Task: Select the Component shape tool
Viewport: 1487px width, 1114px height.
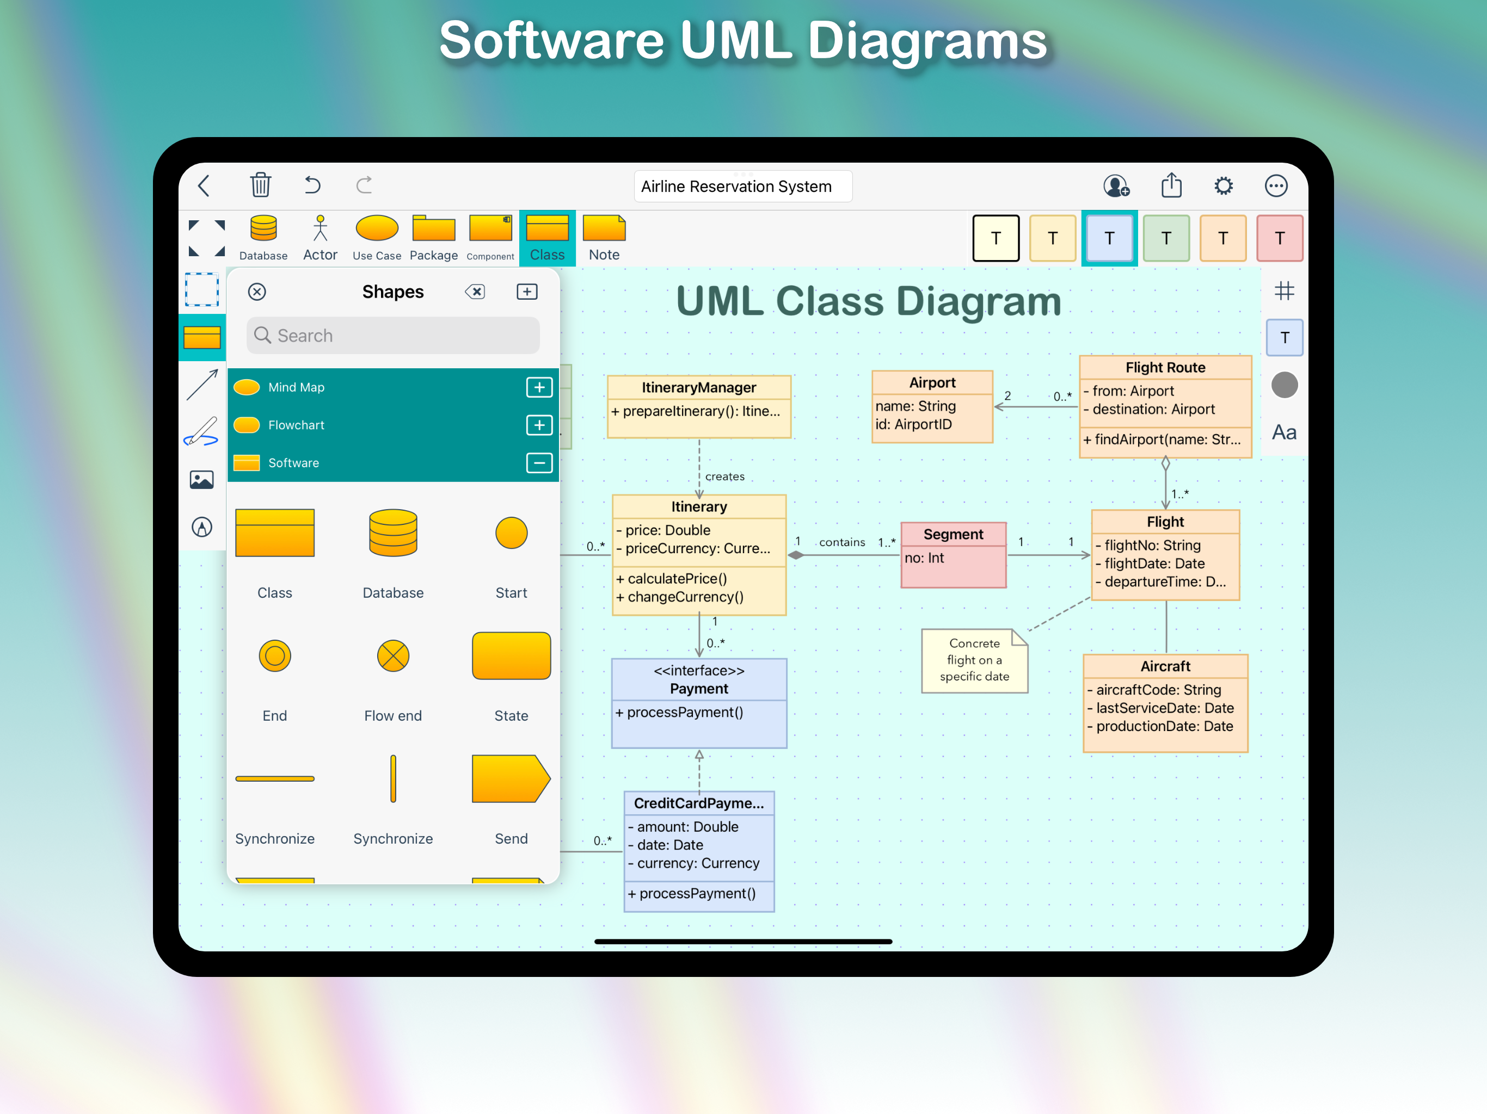Action: pyautogui.click(x=490, y=238)
